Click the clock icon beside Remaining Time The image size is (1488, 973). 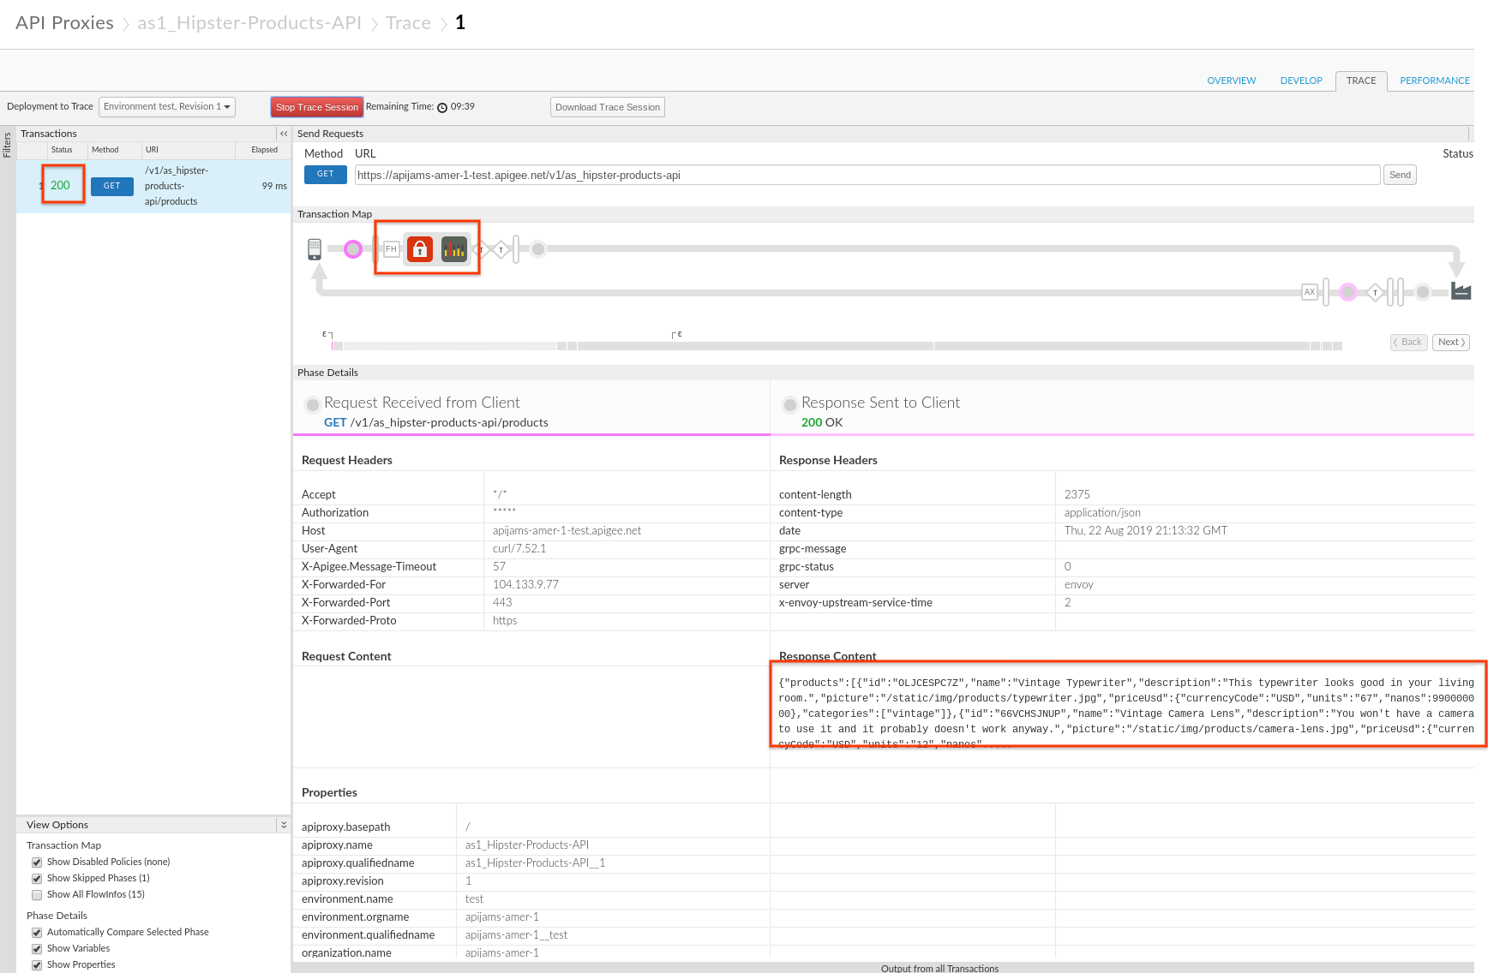click(x=442, y=107)
